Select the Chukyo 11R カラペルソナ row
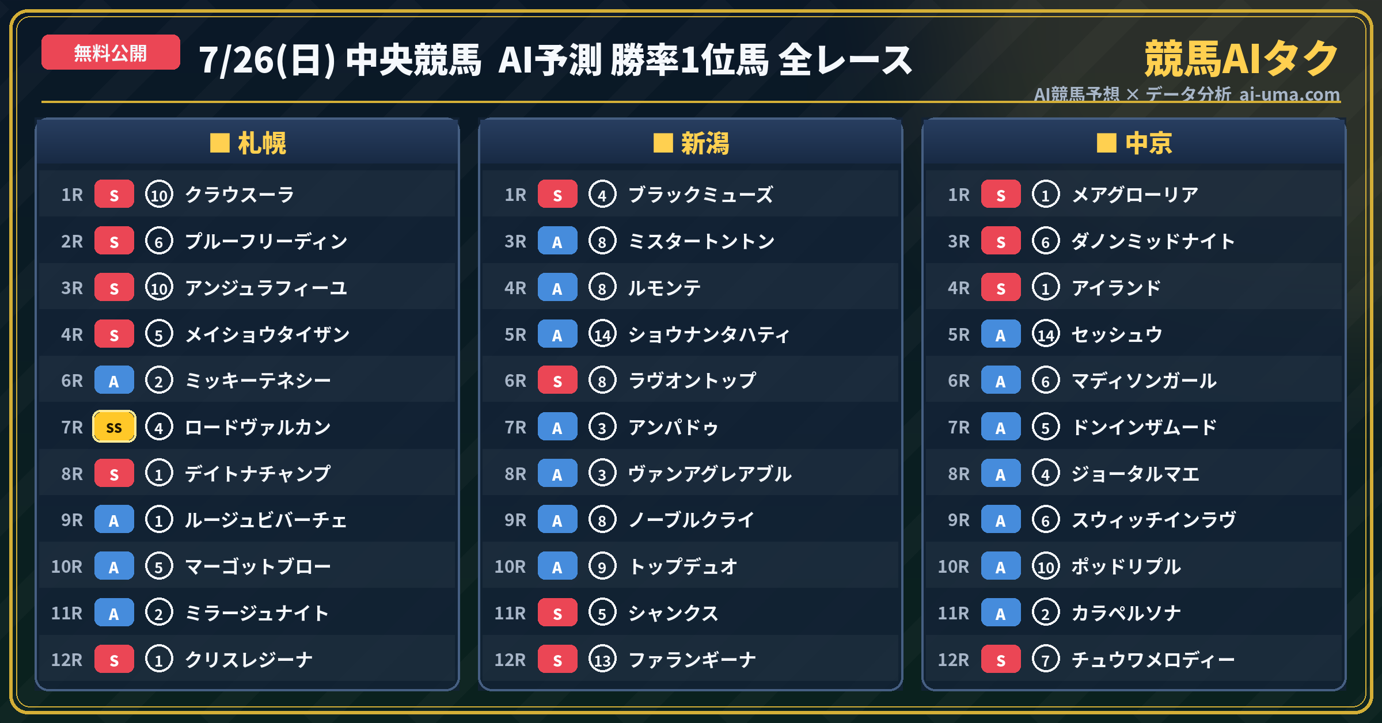 pos(1134,612)
